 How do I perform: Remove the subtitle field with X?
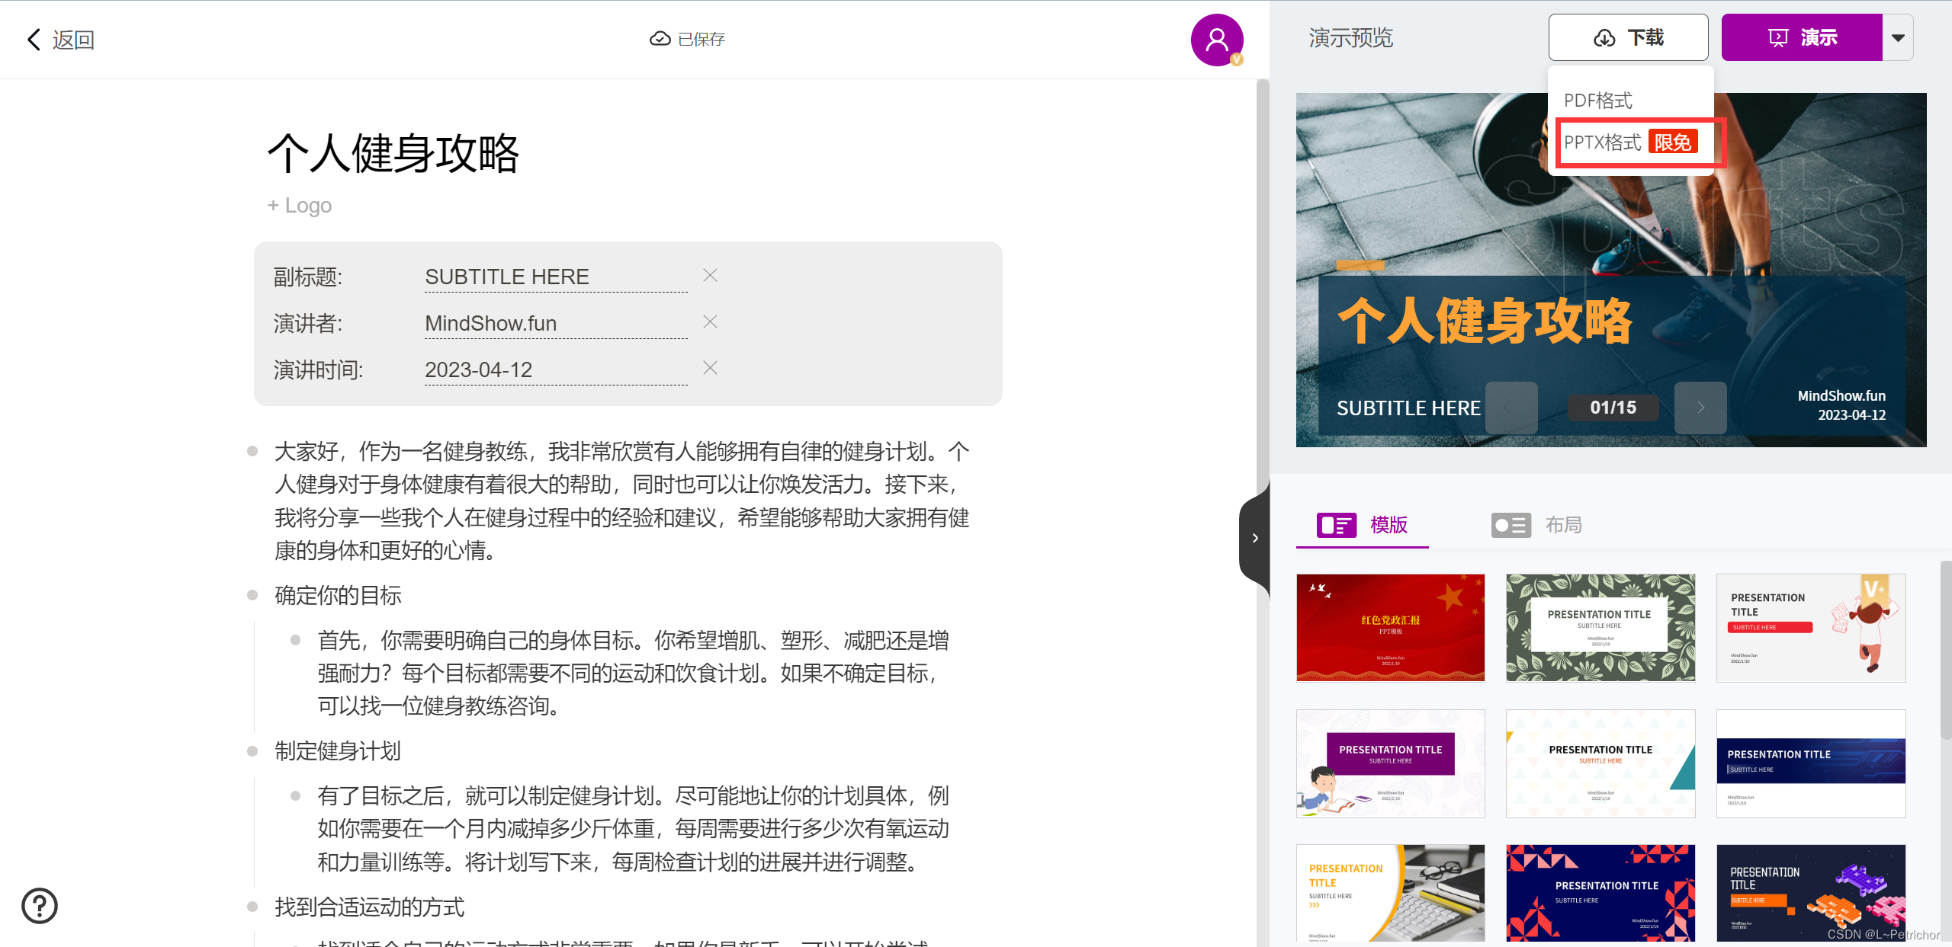[x=710, y=276]
